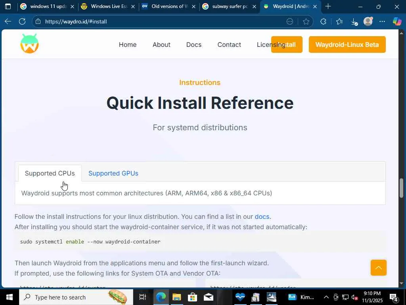This screenshot has width=406, height=305.
Task: Open File Explorer on taskbar
Action: [x=176, y=297]
